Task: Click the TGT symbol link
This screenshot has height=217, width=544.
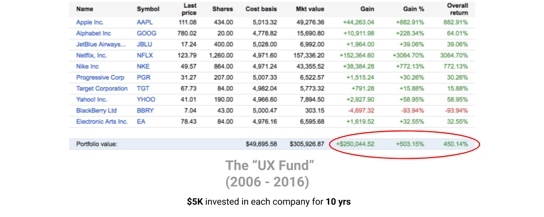Action: click(x=143, y=89)
